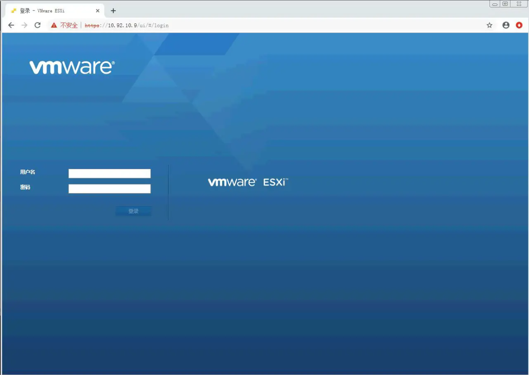529x375 pixels.
Task: Click the 登录 login button
Action: point(133,212)
